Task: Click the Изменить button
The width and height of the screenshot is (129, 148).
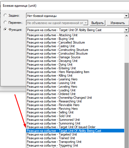Action: [x=118, y=23]
